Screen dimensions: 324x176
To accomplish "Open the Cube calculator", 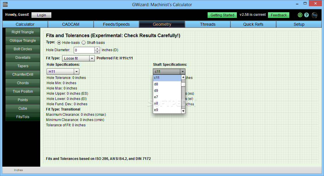I will click(23, 108).
